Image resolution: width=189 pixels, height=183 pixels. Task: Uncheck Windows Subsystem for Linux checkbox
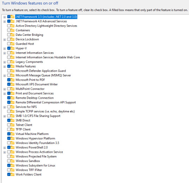(9, 165)
